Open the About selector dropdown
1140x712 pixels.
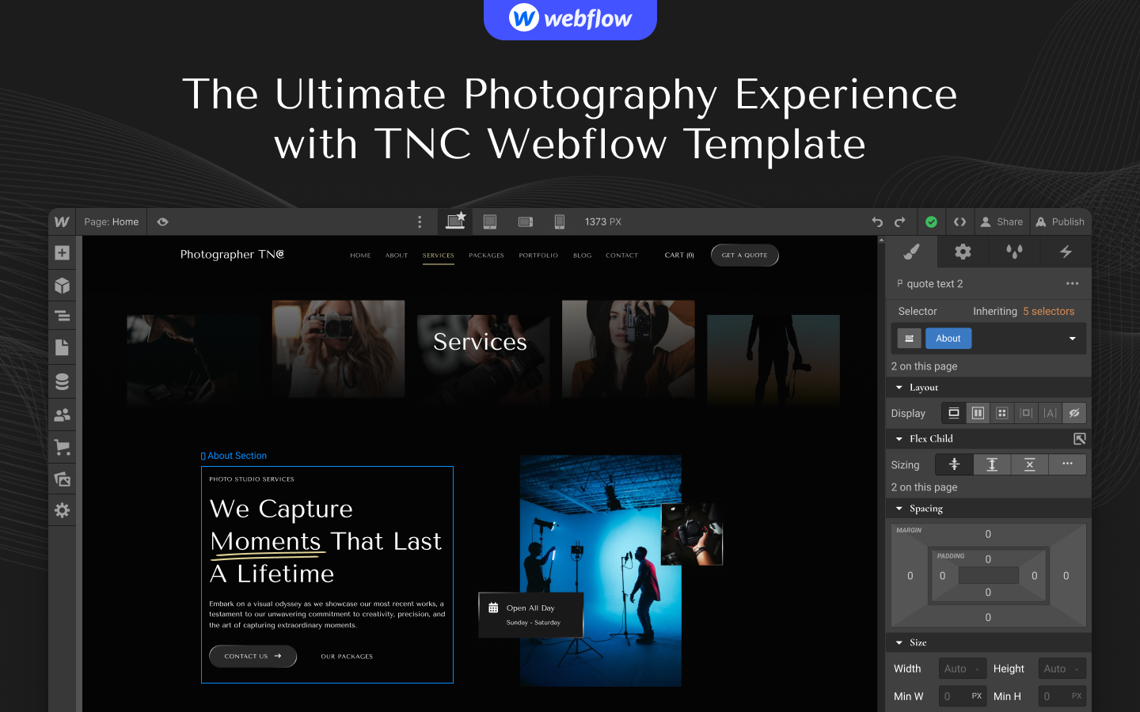tap(1073, 338)
